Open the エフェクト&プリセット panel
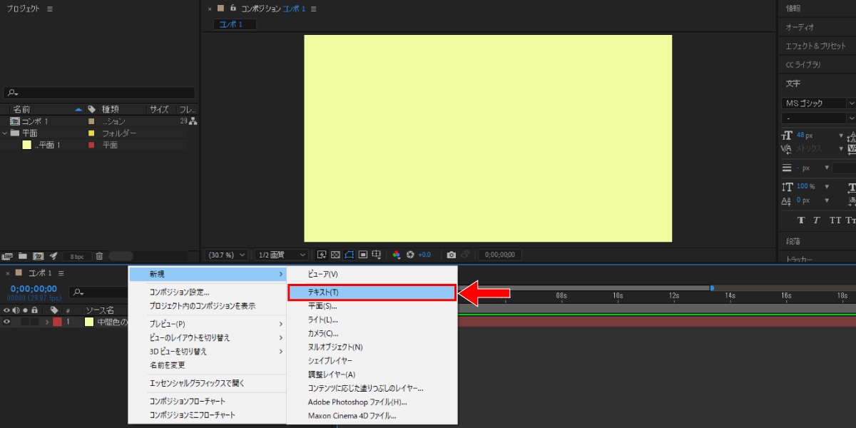 pos(815,46)
